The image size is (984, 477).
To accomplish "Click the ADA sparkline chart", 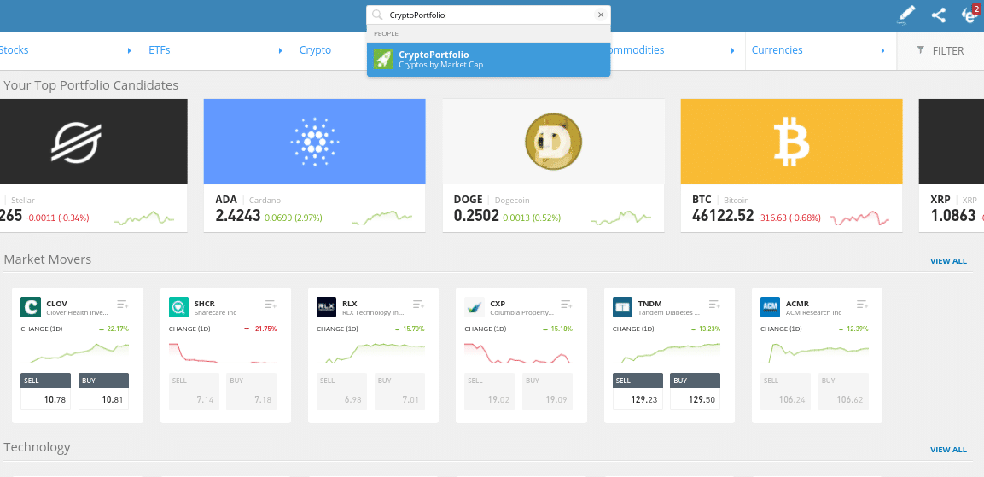I will point(382,217).
